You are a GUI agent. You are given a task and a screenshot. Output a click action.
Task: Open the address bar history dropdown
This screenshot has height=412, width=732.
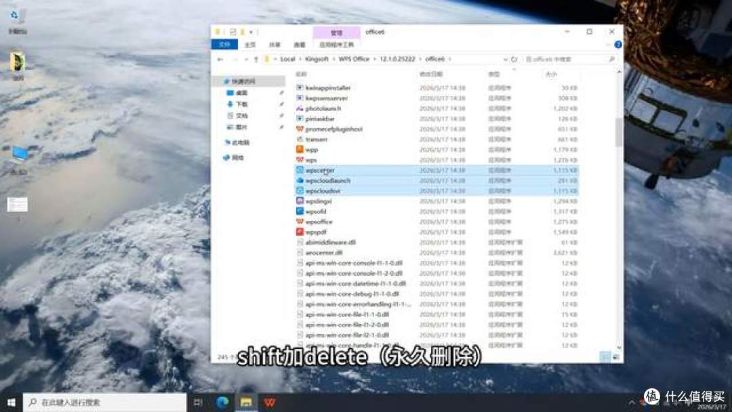[505, 59]
